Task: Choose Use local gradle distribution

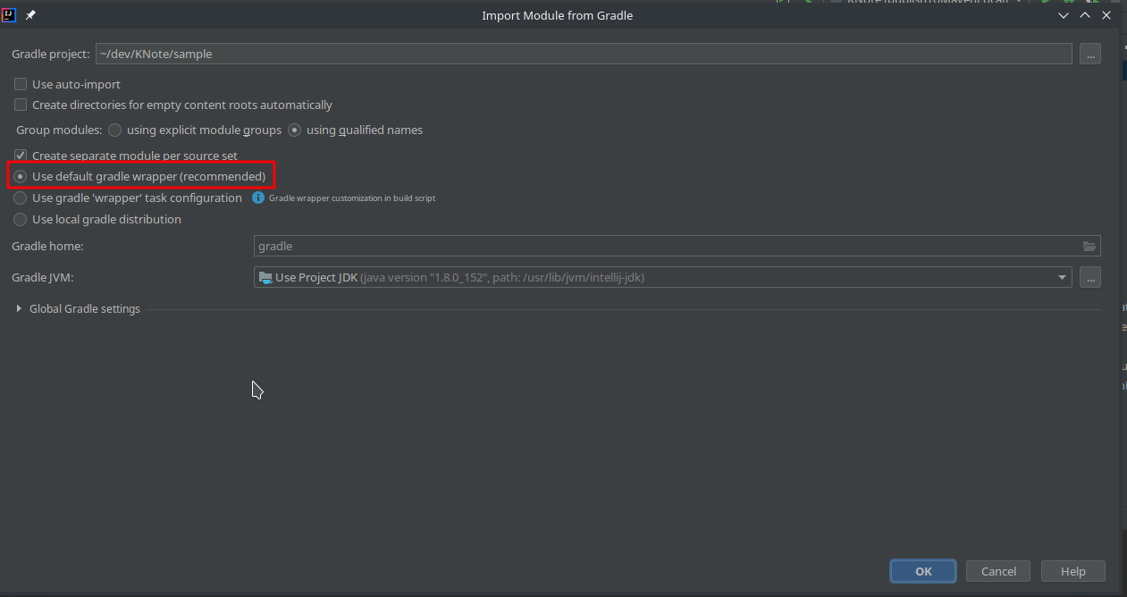Action: coord(20,219)
